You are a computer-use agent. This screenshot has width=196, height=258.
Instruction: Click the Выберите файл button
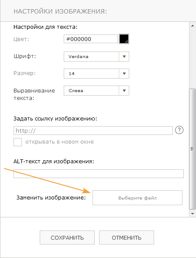(x=138, y=198)
